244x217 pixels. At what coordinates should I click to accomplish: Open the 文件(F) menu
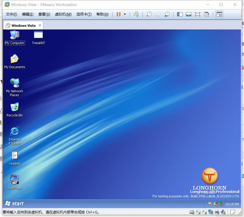11,14
